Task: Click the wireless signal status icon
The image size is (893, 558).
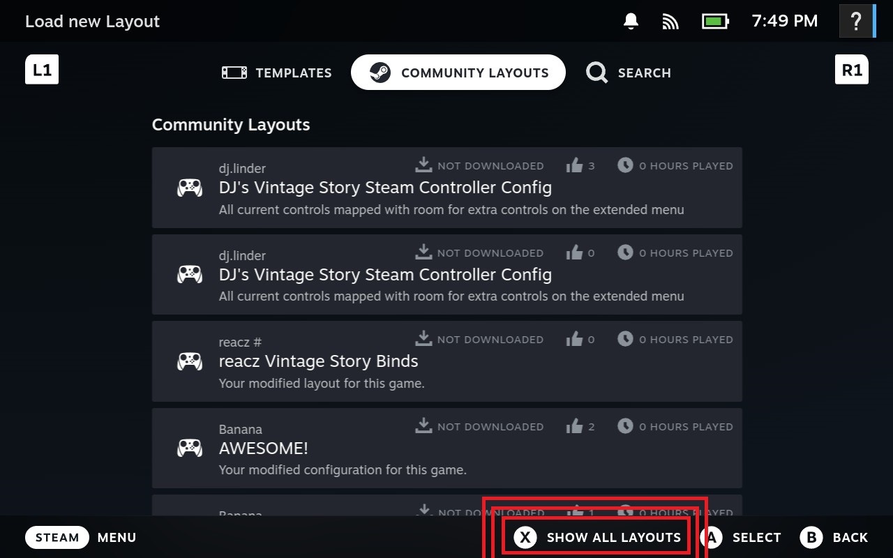Action: (670, 22)
